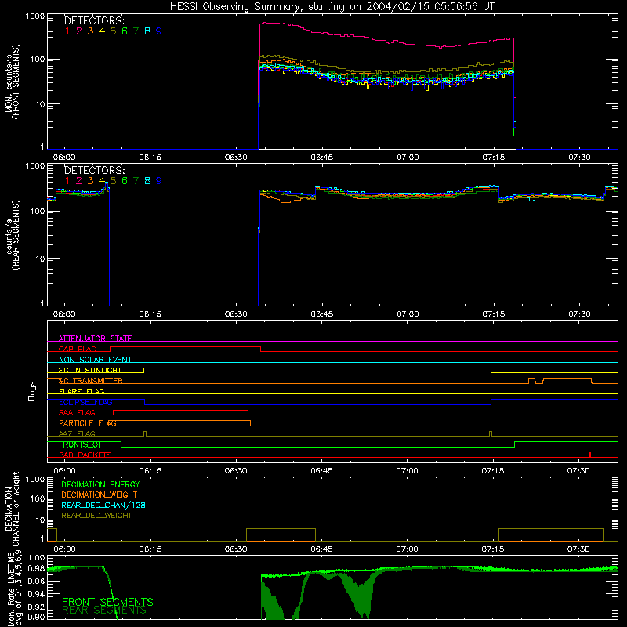Click the olive A4Z_FLAG label
The width and height of the screenshot is (627, 627).
tap(77, 433)
